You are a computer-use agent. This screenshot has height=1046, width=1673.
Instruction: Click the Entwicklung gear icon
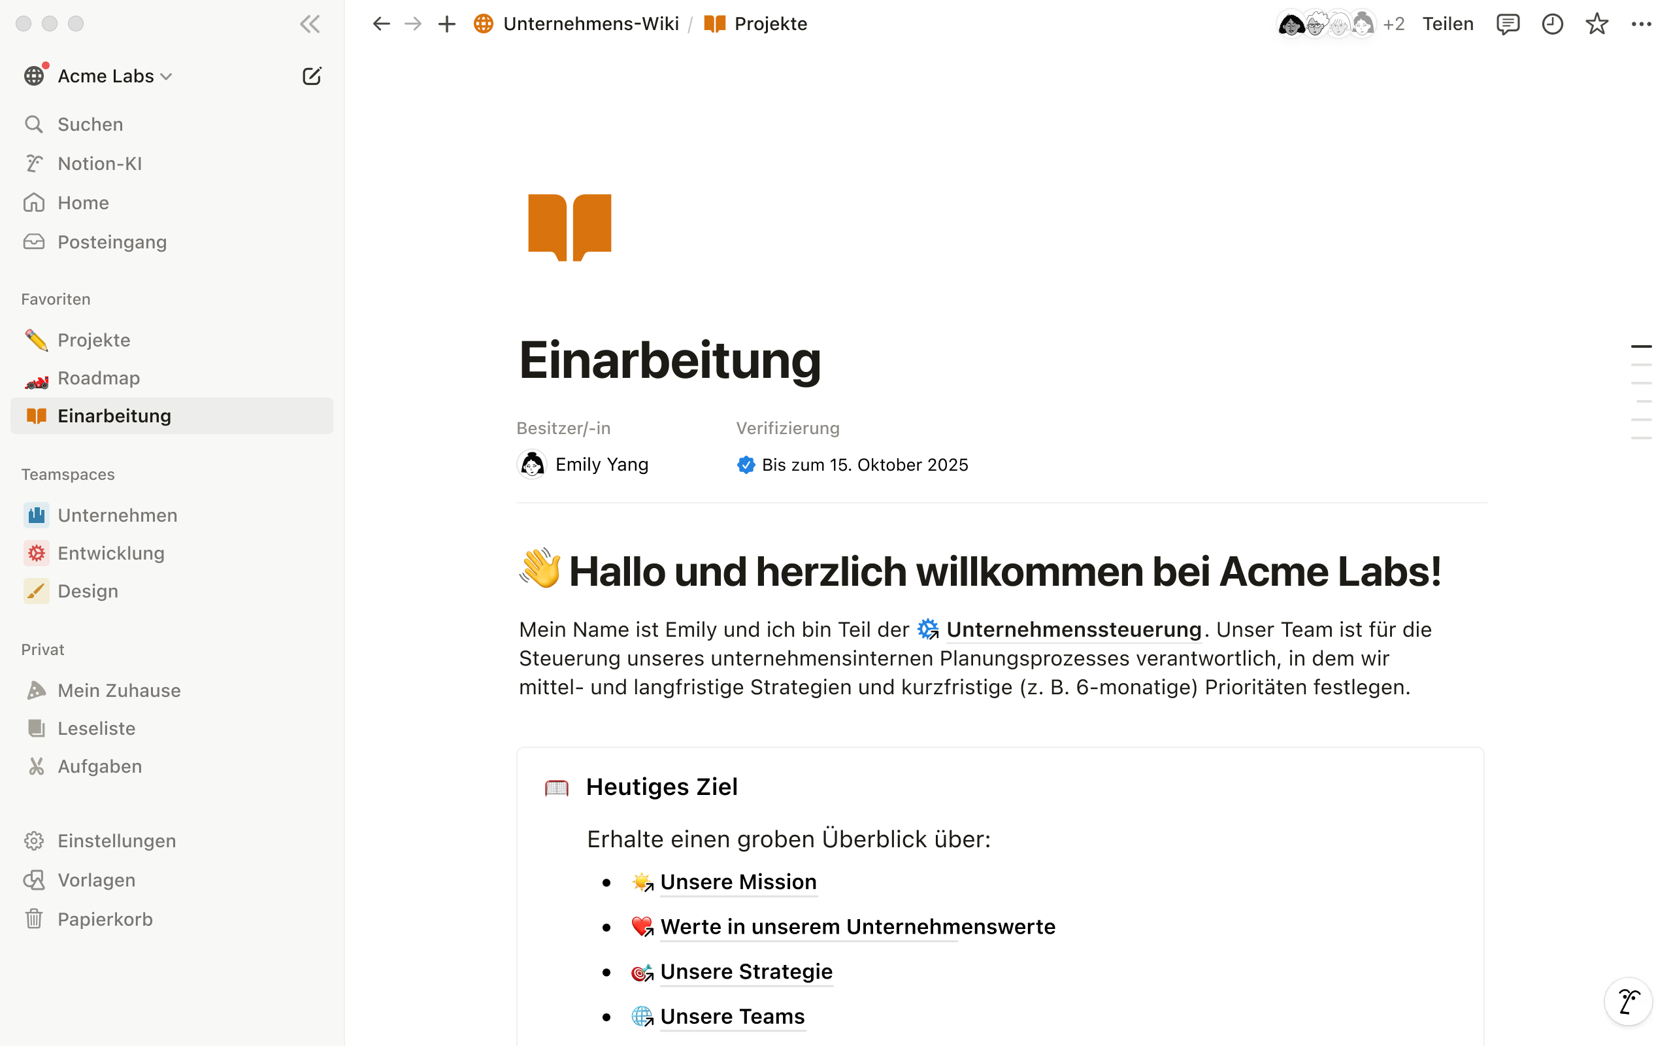[x=36, y=554]
